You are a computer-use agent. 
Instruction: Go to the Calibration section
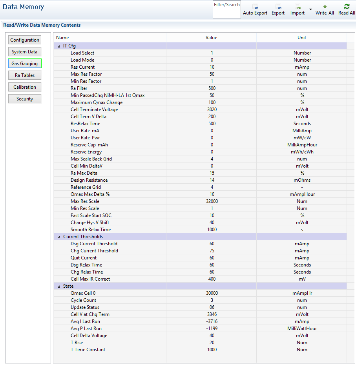pos(25,87)
